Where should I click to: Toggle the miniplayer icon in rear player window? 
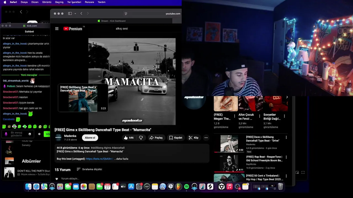297,172
